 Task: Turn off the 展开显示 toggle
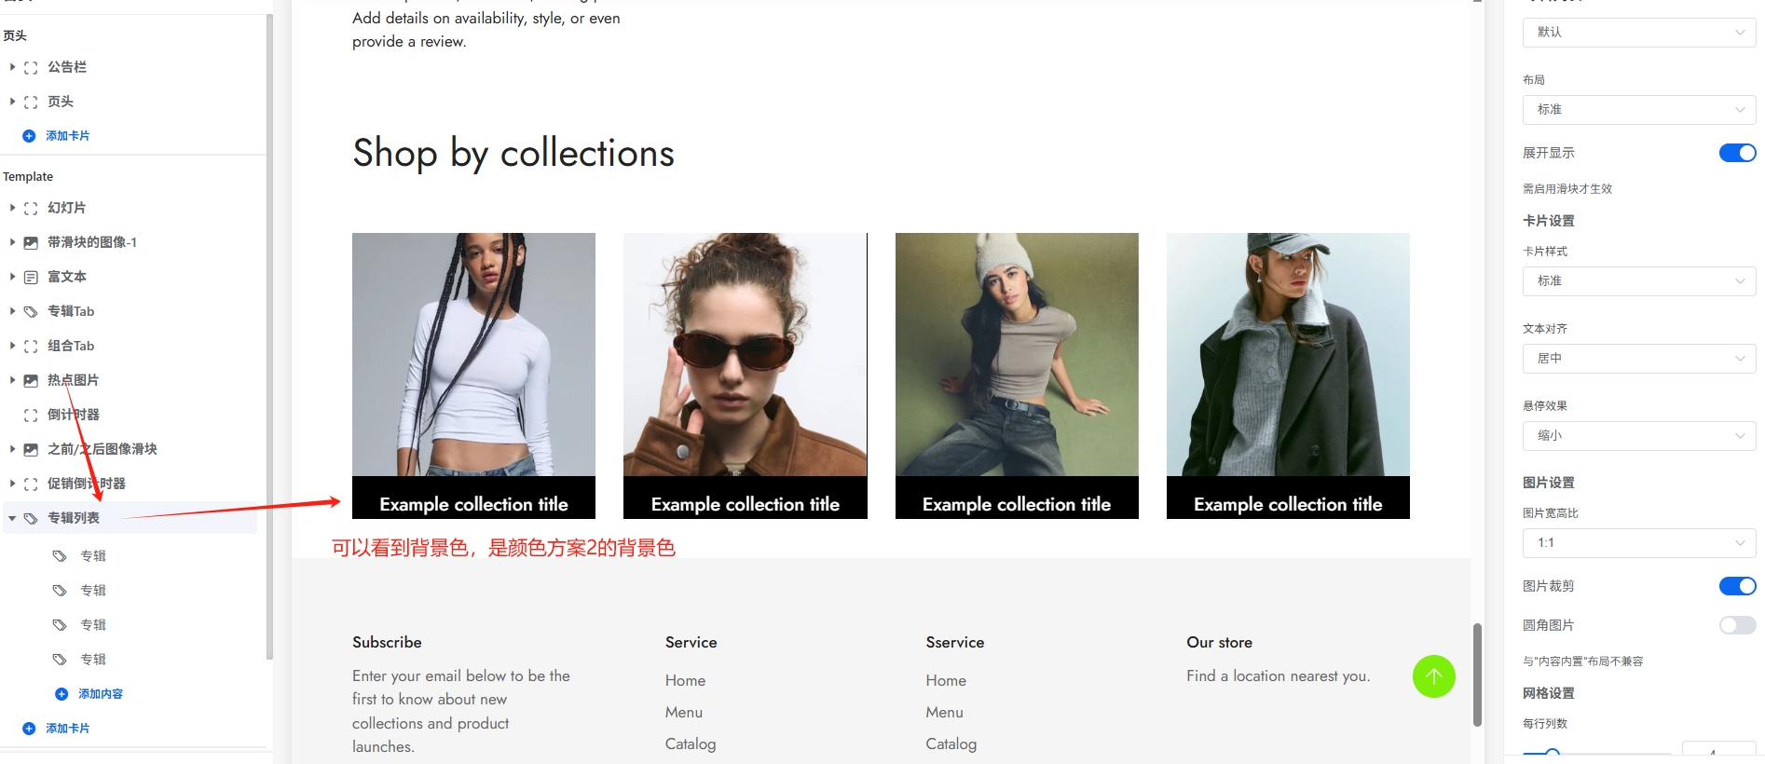click(x=1737, y=153)
